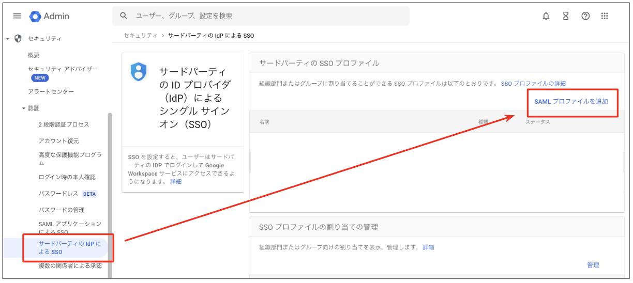Select サードパーティの IdP による SSO

[x=70, y=247]
